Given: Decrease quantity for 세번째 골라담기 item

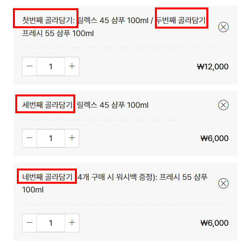Looking at the screenshot, I should coord(29,138).
